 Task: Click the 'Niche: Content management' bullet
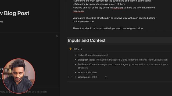click(93, 55)
